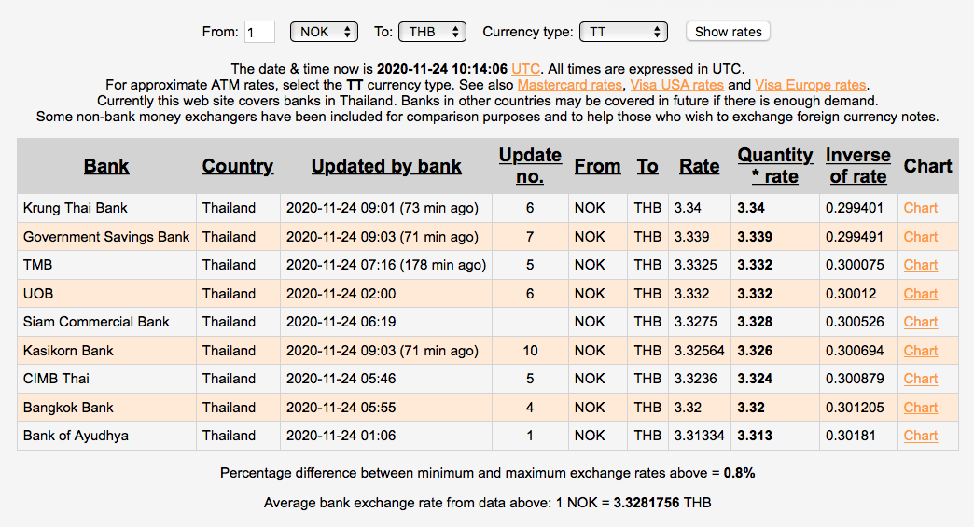Open the Visa Europe rates link
Image resolution: width=974 pixels, height=527 pixels.
810,85
